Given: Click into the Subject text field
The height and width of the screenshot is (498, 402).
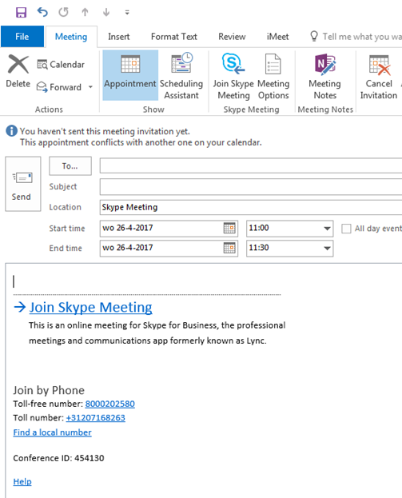Looking at the screenshot, I should tap(251, 187).
